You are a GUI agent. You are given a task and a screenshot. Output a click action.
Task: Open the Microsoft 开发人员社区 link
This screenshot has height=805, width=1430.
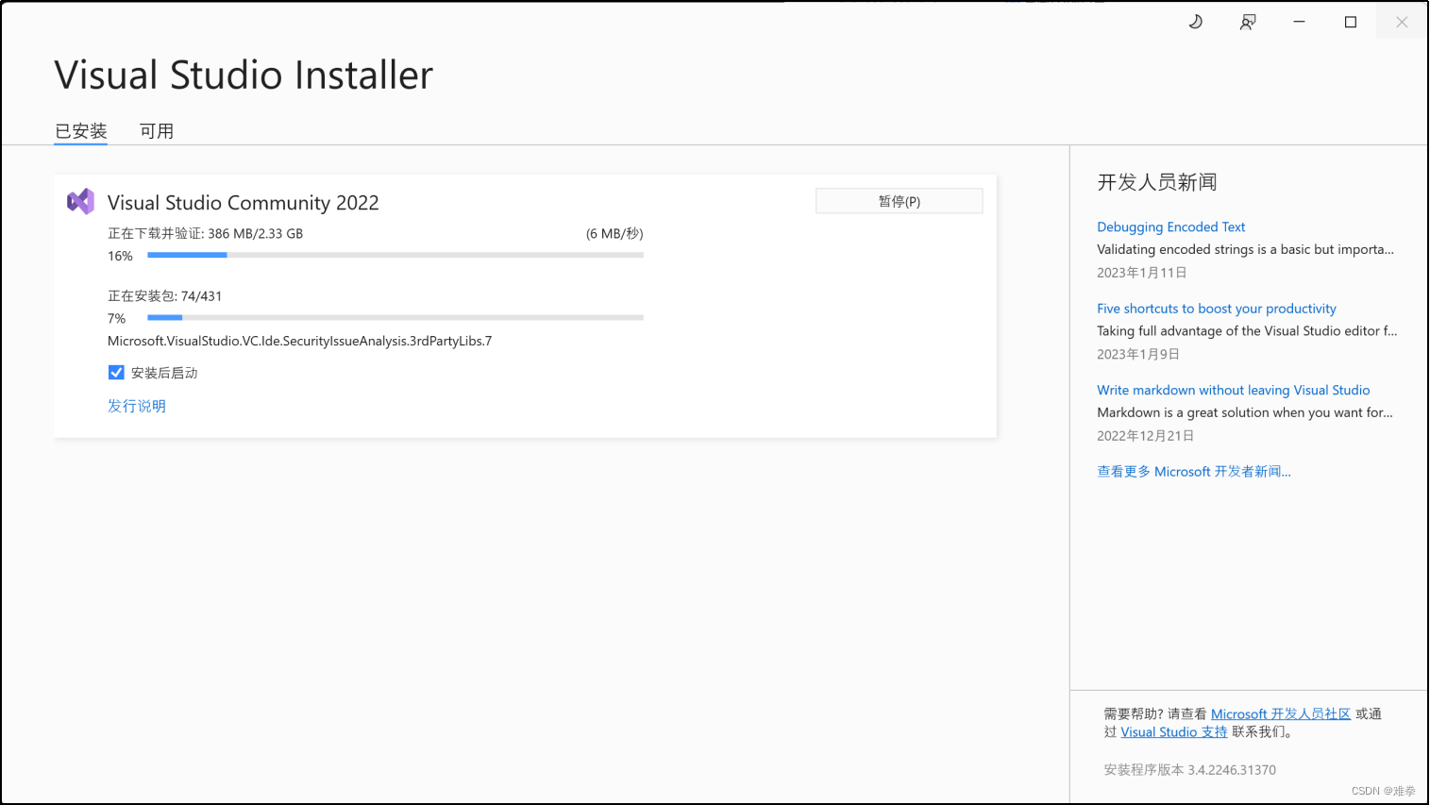pyautogui.click(x=1281, y=713)
